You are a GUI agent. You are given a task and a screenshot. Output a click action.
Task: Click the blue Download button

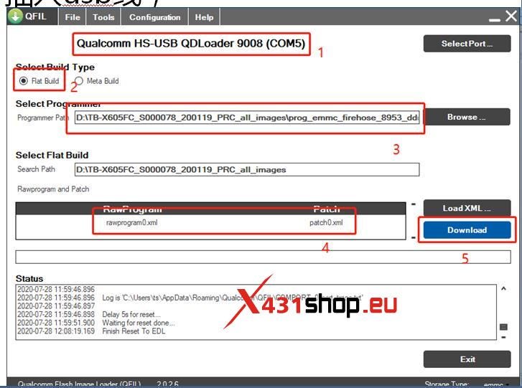(x=467, y=230)
